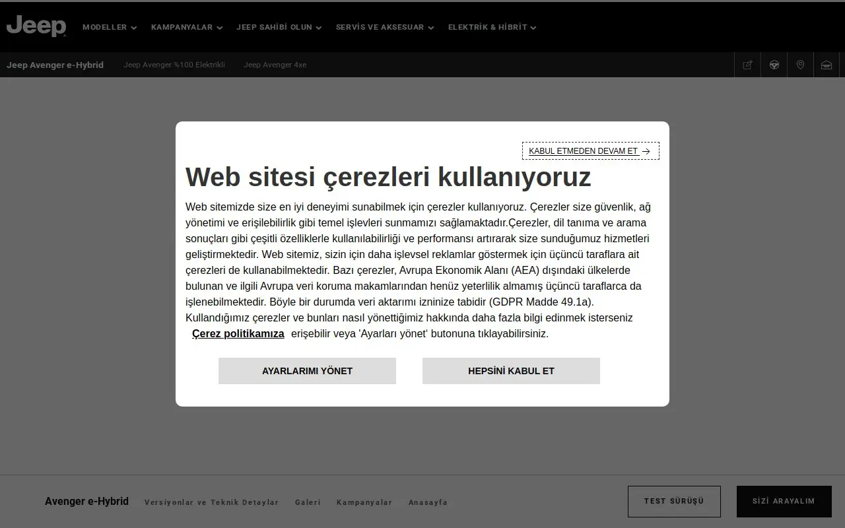Open Kampanyalar in bottom bar
The width and height of the screenshot is (845, 528).
364,502
